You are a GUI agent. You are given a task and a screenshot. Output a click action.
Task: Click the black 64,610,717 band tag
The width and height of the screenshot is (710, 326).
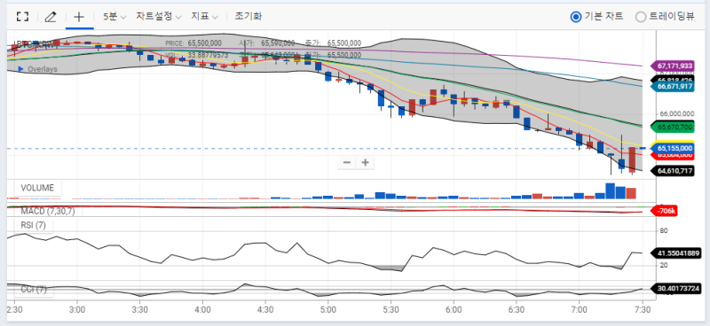673,171
